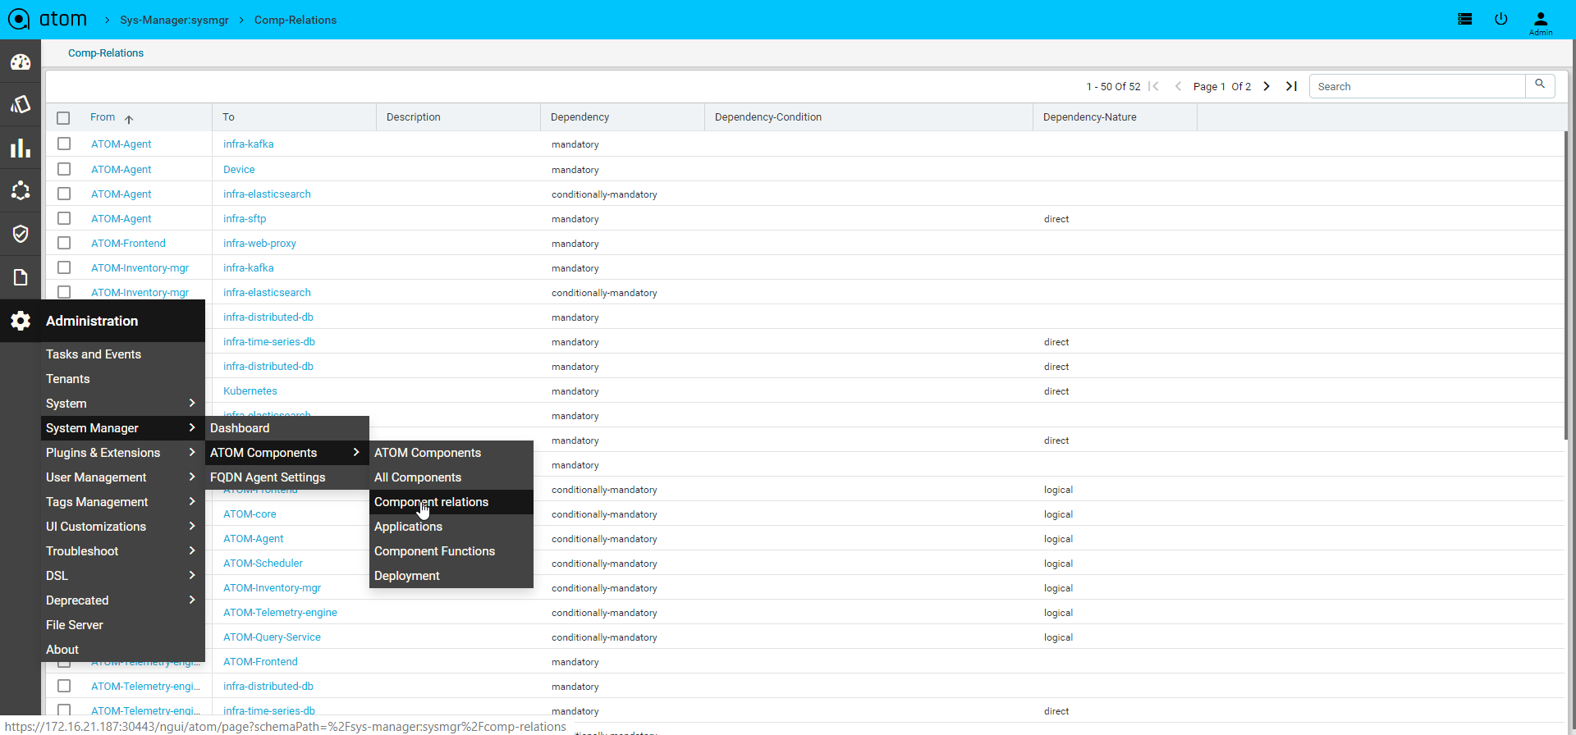Expand the DSL submenu

click(x=123, y=576)
